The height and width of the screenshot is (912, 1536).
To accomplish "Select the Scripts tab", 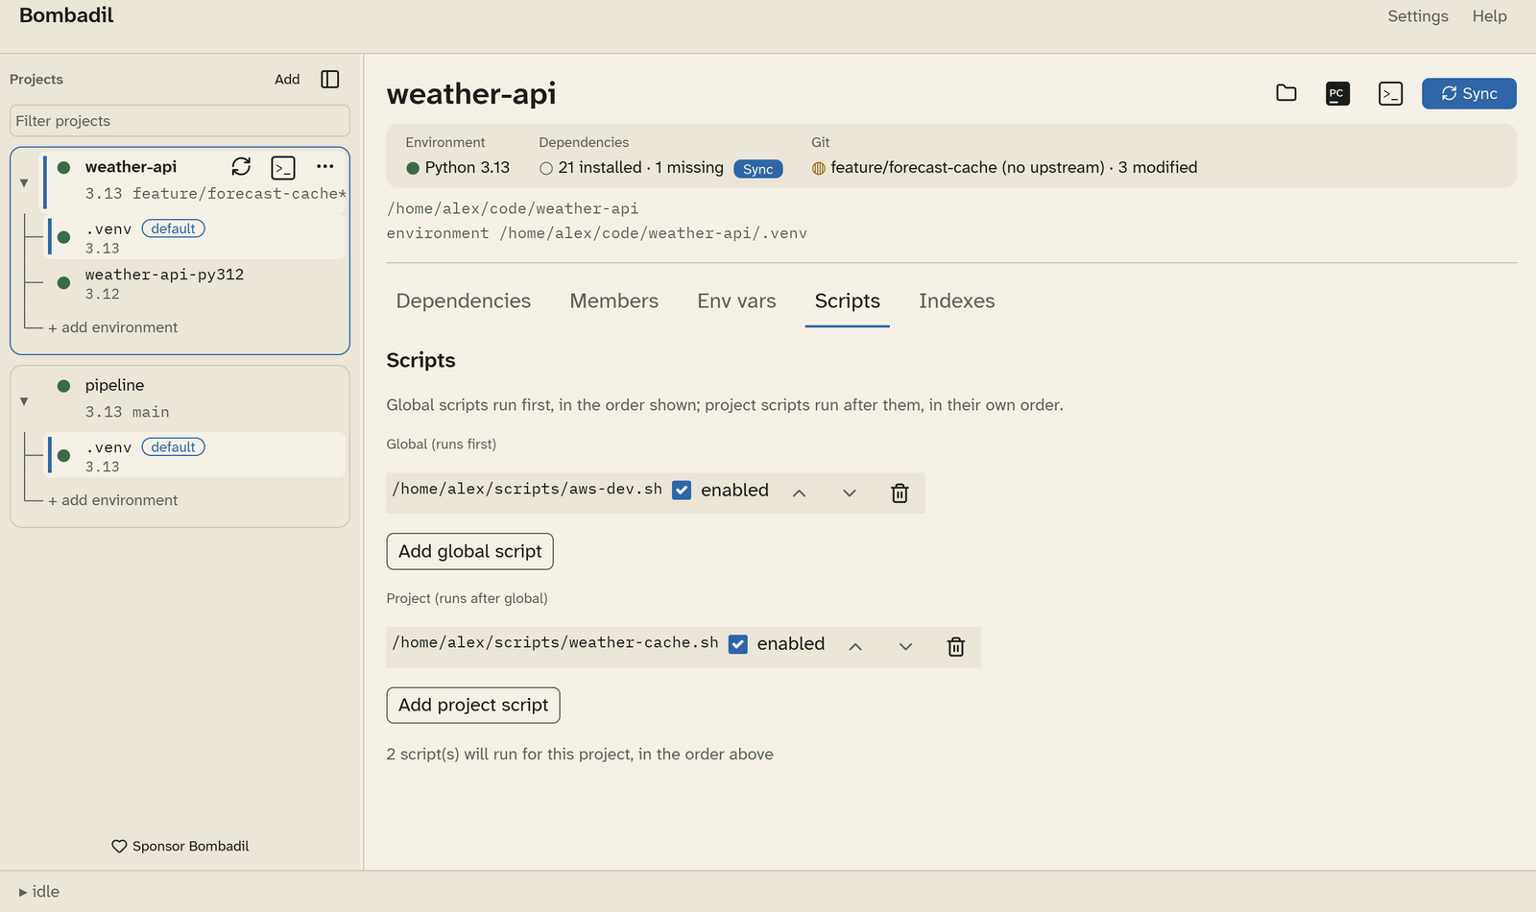I will point(848,300).
